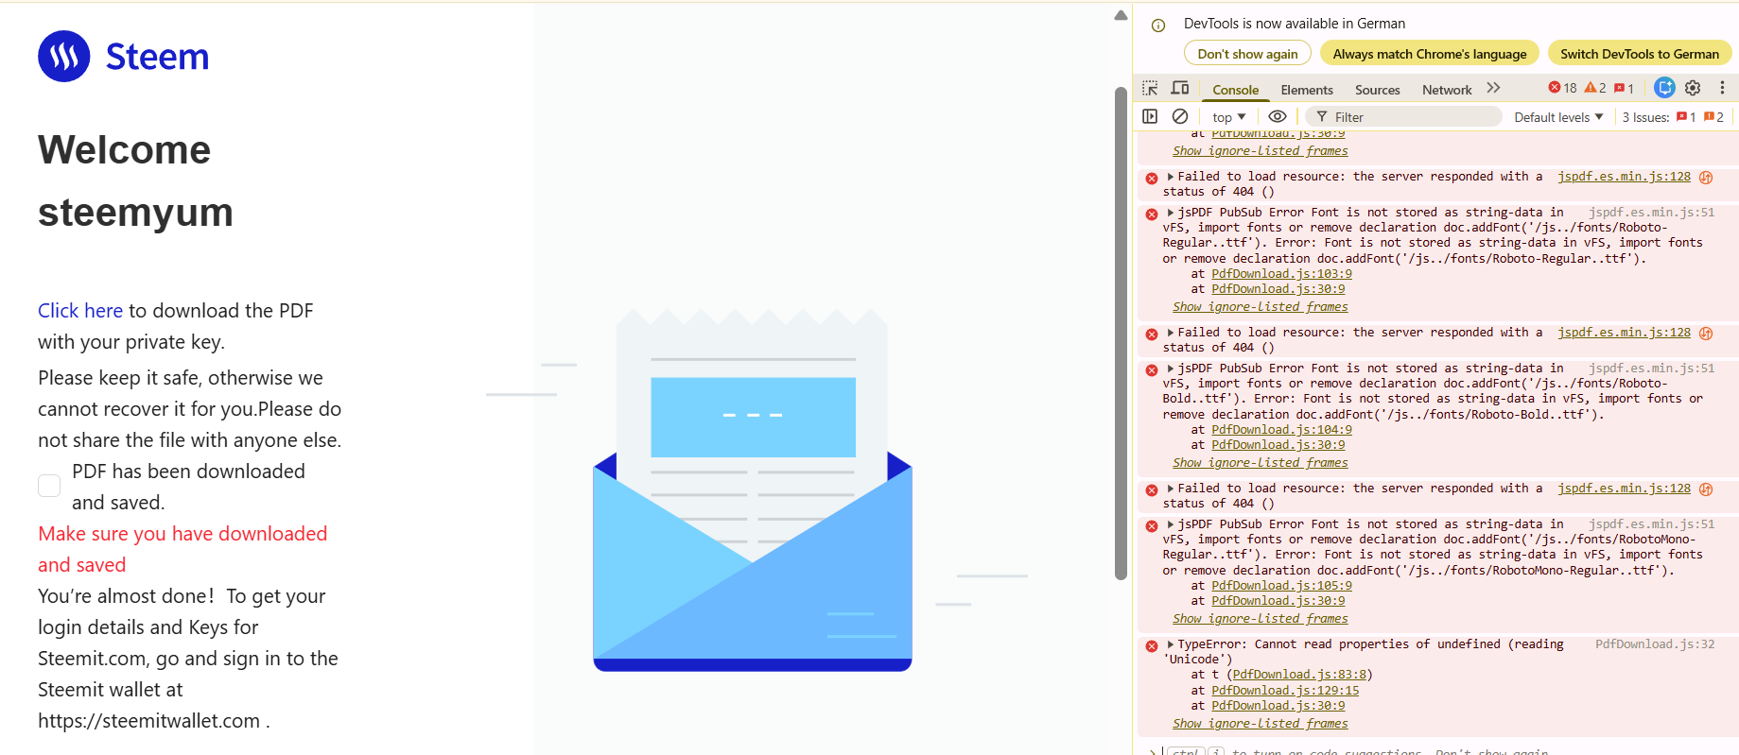The height and width of the screenshot is (755, 1739).
Task: Open the AI assistance panel icon
Action: tap(1664, 88)
